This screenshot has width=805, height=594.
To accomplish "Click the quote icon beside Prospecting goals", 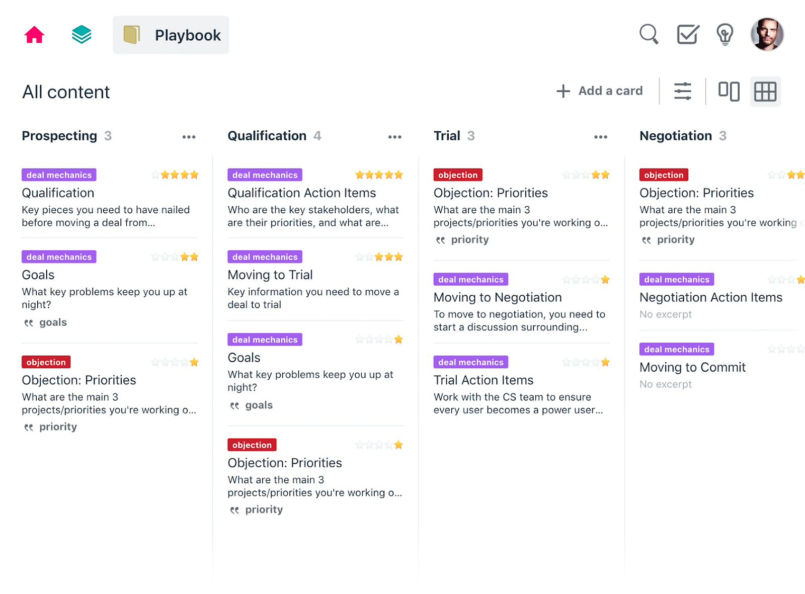I will click(29, 323).
